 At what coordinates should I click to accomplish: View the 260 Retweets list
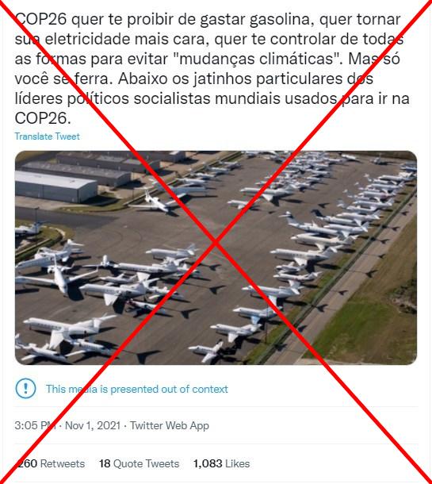pos(50,463)
